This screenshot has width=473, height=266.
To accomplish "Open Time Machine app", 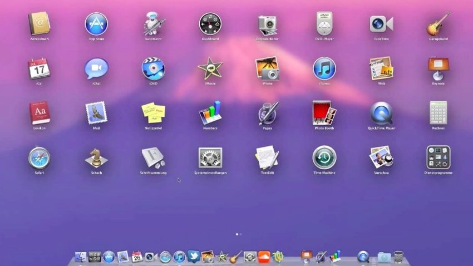I will tap(324, 157).
